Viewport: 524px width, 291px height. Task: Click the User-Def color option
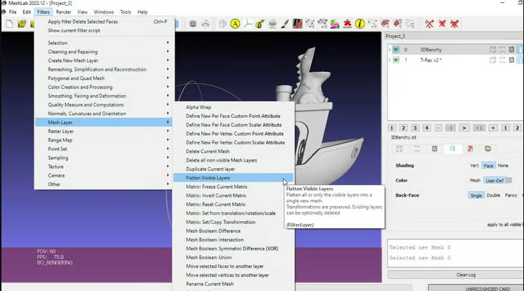(494, 180)
